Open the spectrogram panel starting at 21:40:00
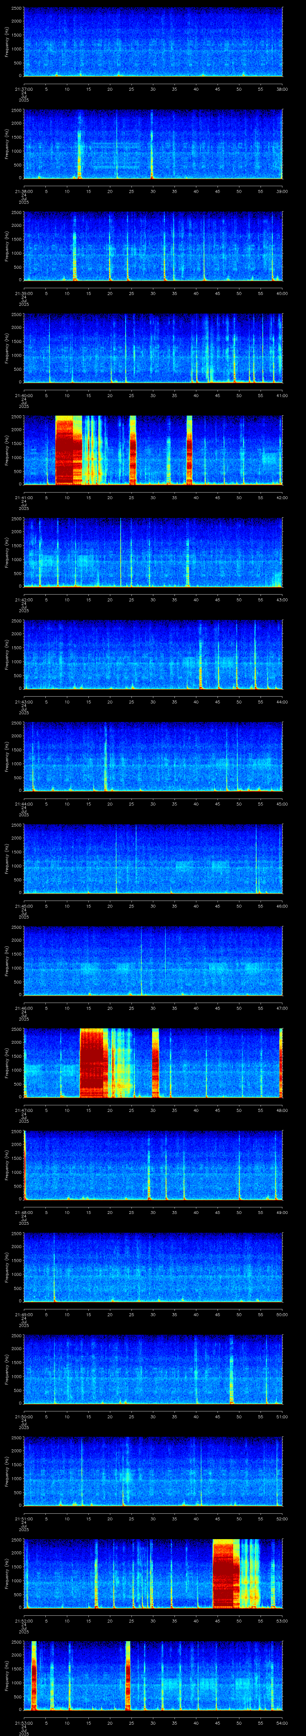 pyautogui.click(x=153, y=348)
